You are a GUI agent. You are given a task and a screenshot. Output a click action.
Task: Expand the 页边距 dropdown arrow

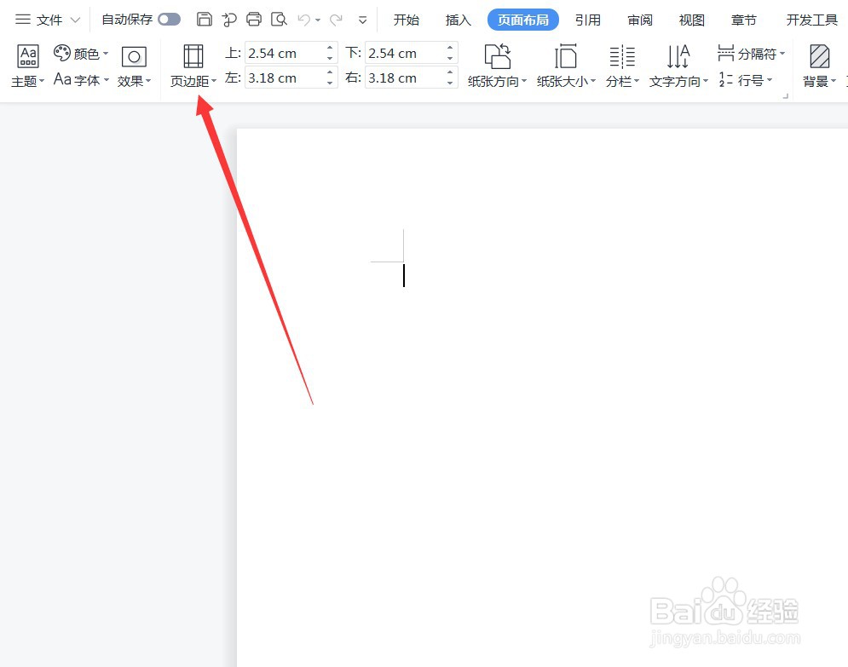214,81
